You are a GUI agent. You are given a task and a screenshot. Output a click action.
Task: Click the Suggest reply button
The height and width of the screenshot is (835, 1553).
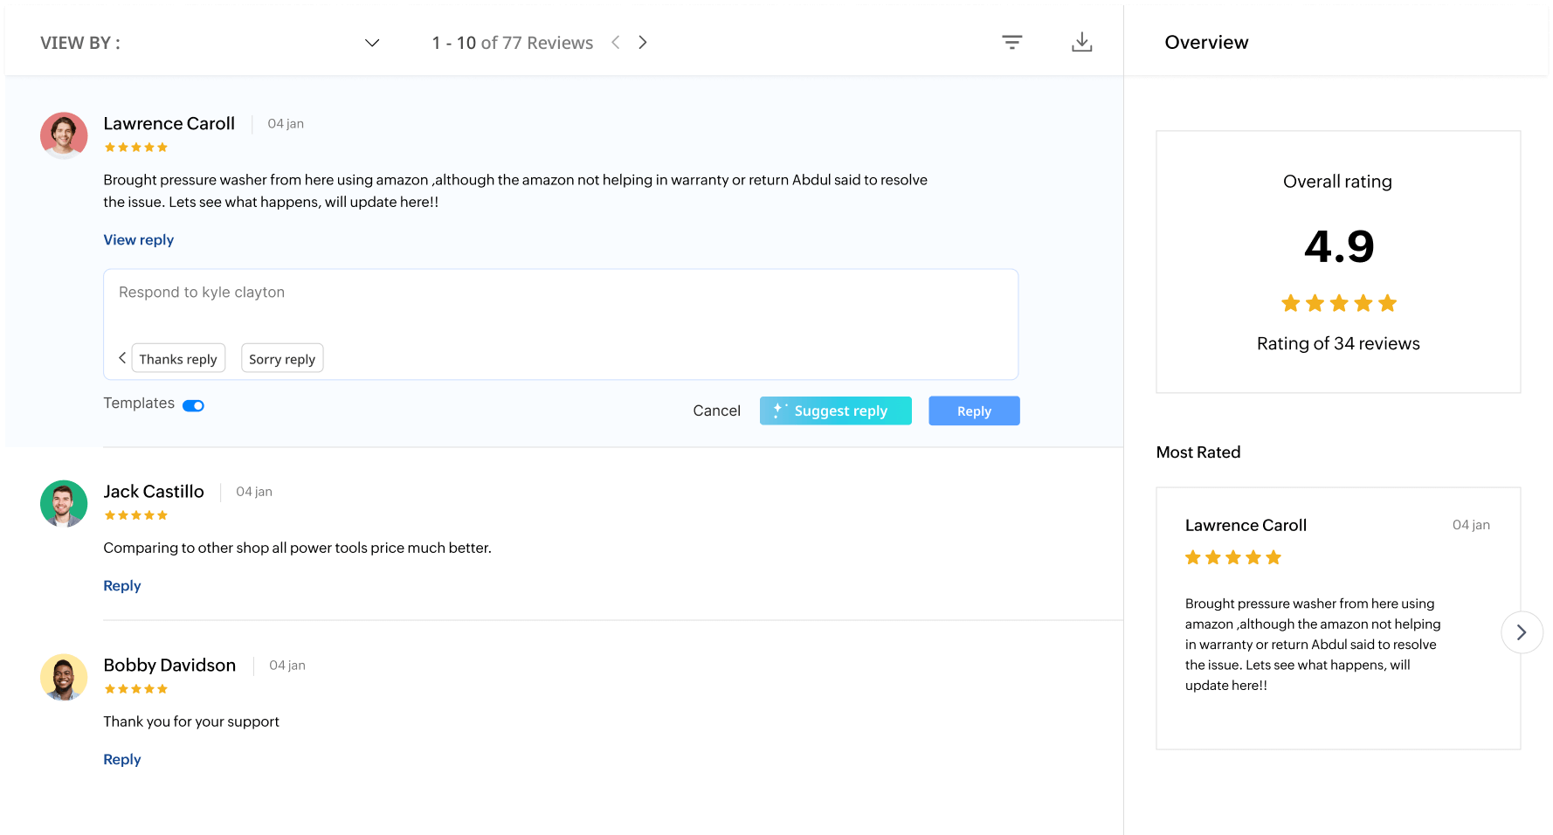click(835, 411)
